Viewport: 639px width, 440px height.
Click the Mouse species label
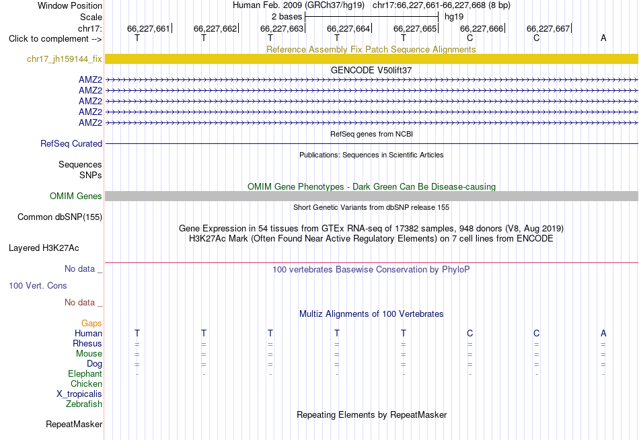click(x=89, y=354)
